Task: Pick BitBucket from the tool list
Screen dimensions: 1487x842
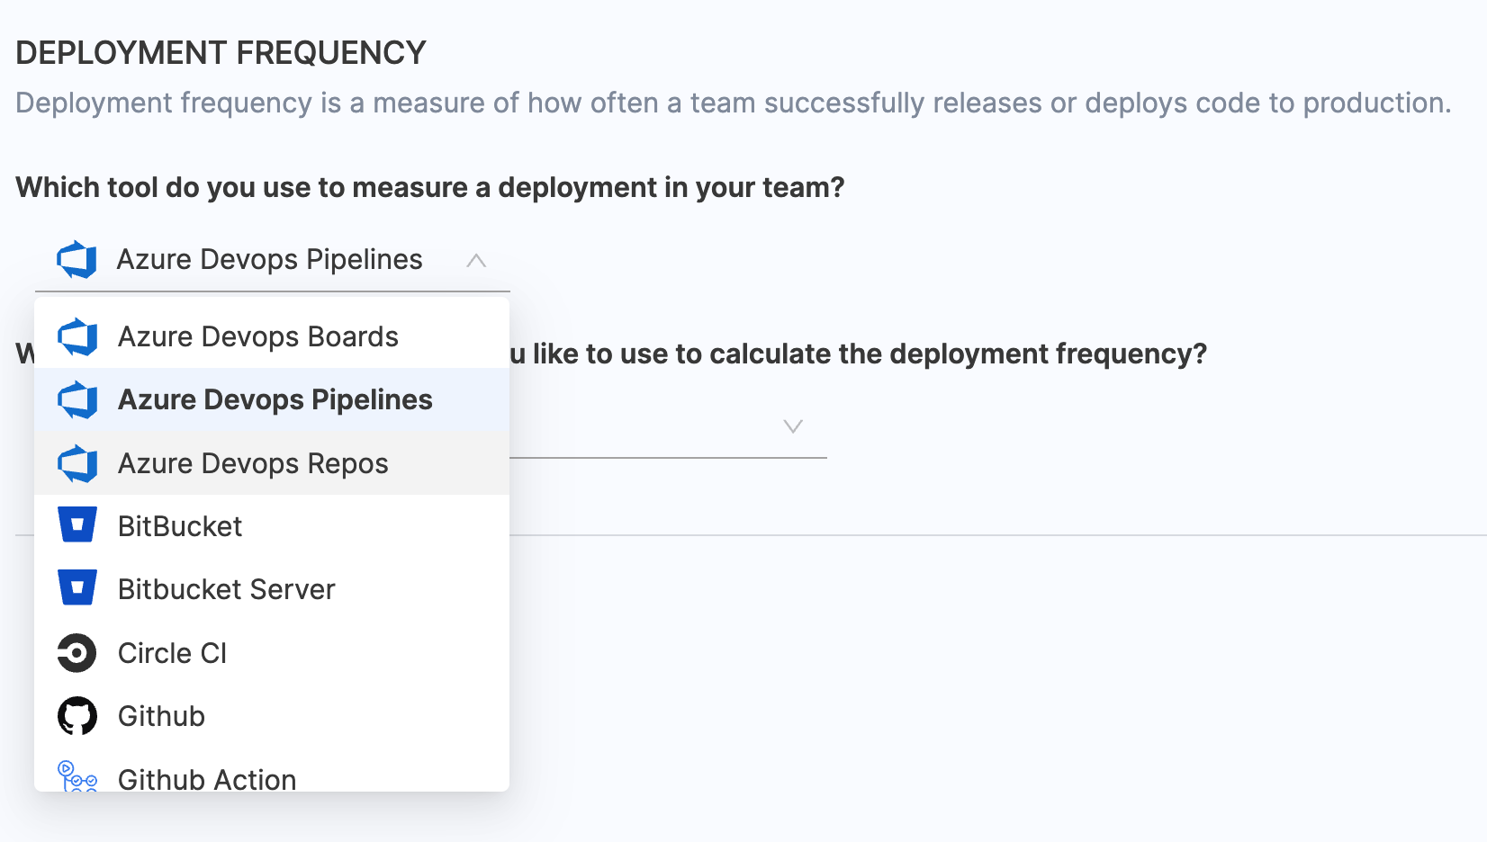Action: point(180,526)
